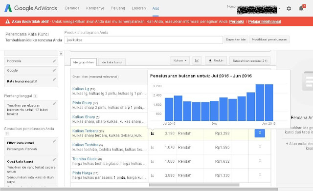313x191 pixels.
Task: Go to the Beranda menu
Action: point(72,8)
